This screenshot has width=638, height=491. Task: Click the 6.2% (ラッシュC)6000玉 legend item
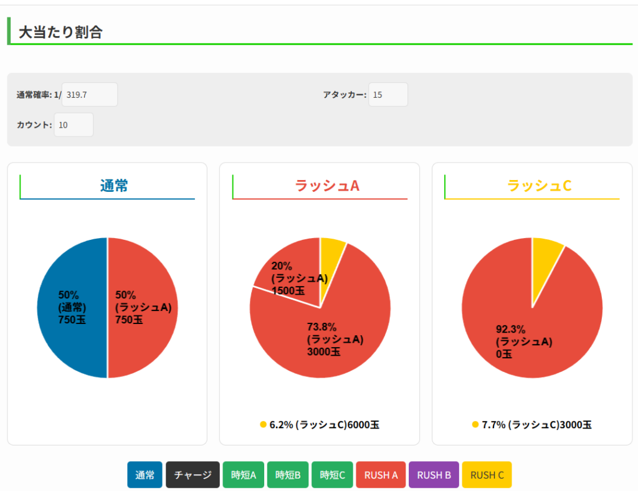tap(320, 425)
